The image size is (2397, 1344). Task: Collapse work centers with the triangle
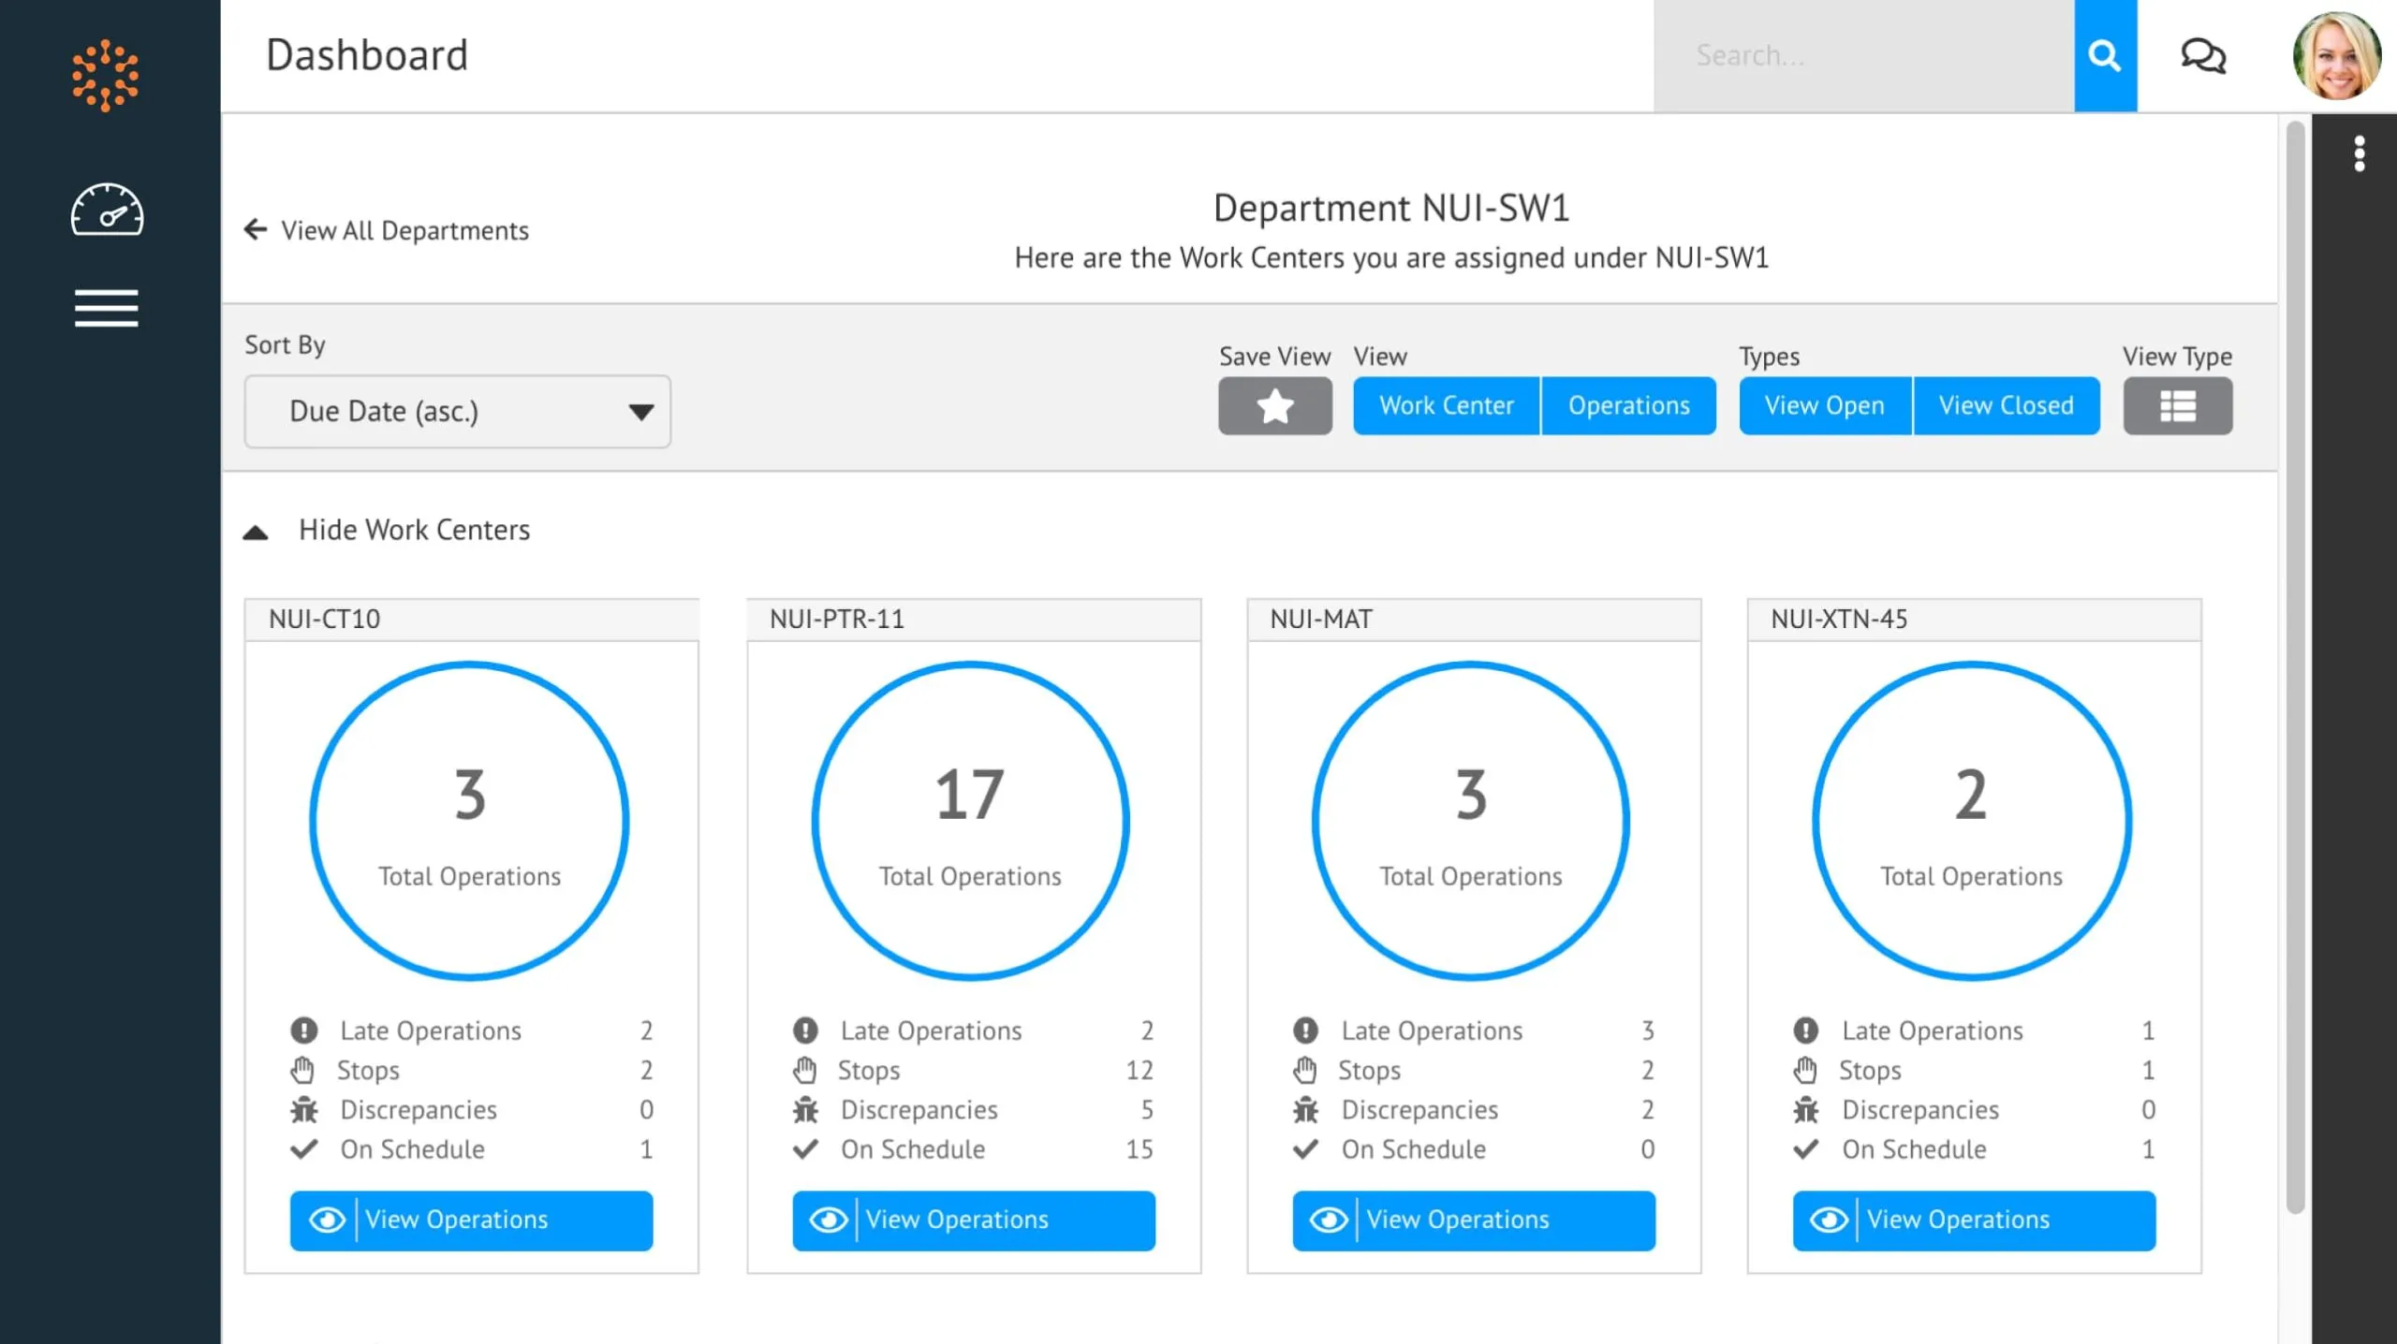[255, 532]
